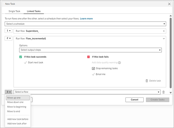The width and height of the screenshot is (174, 128).
Task: Open the Select a schedule dropdown
Action: click(85, 24)
